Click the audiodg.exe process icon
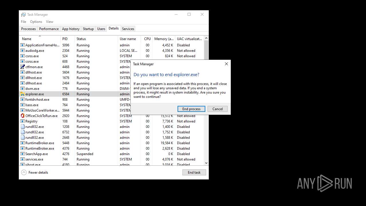Screen dimensions: 366x206 point(23,50)
